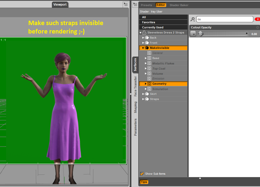Open the Parameters side tab
This screenshot has height=187, width=260.
pyautogui.click(x=135, y=127)
